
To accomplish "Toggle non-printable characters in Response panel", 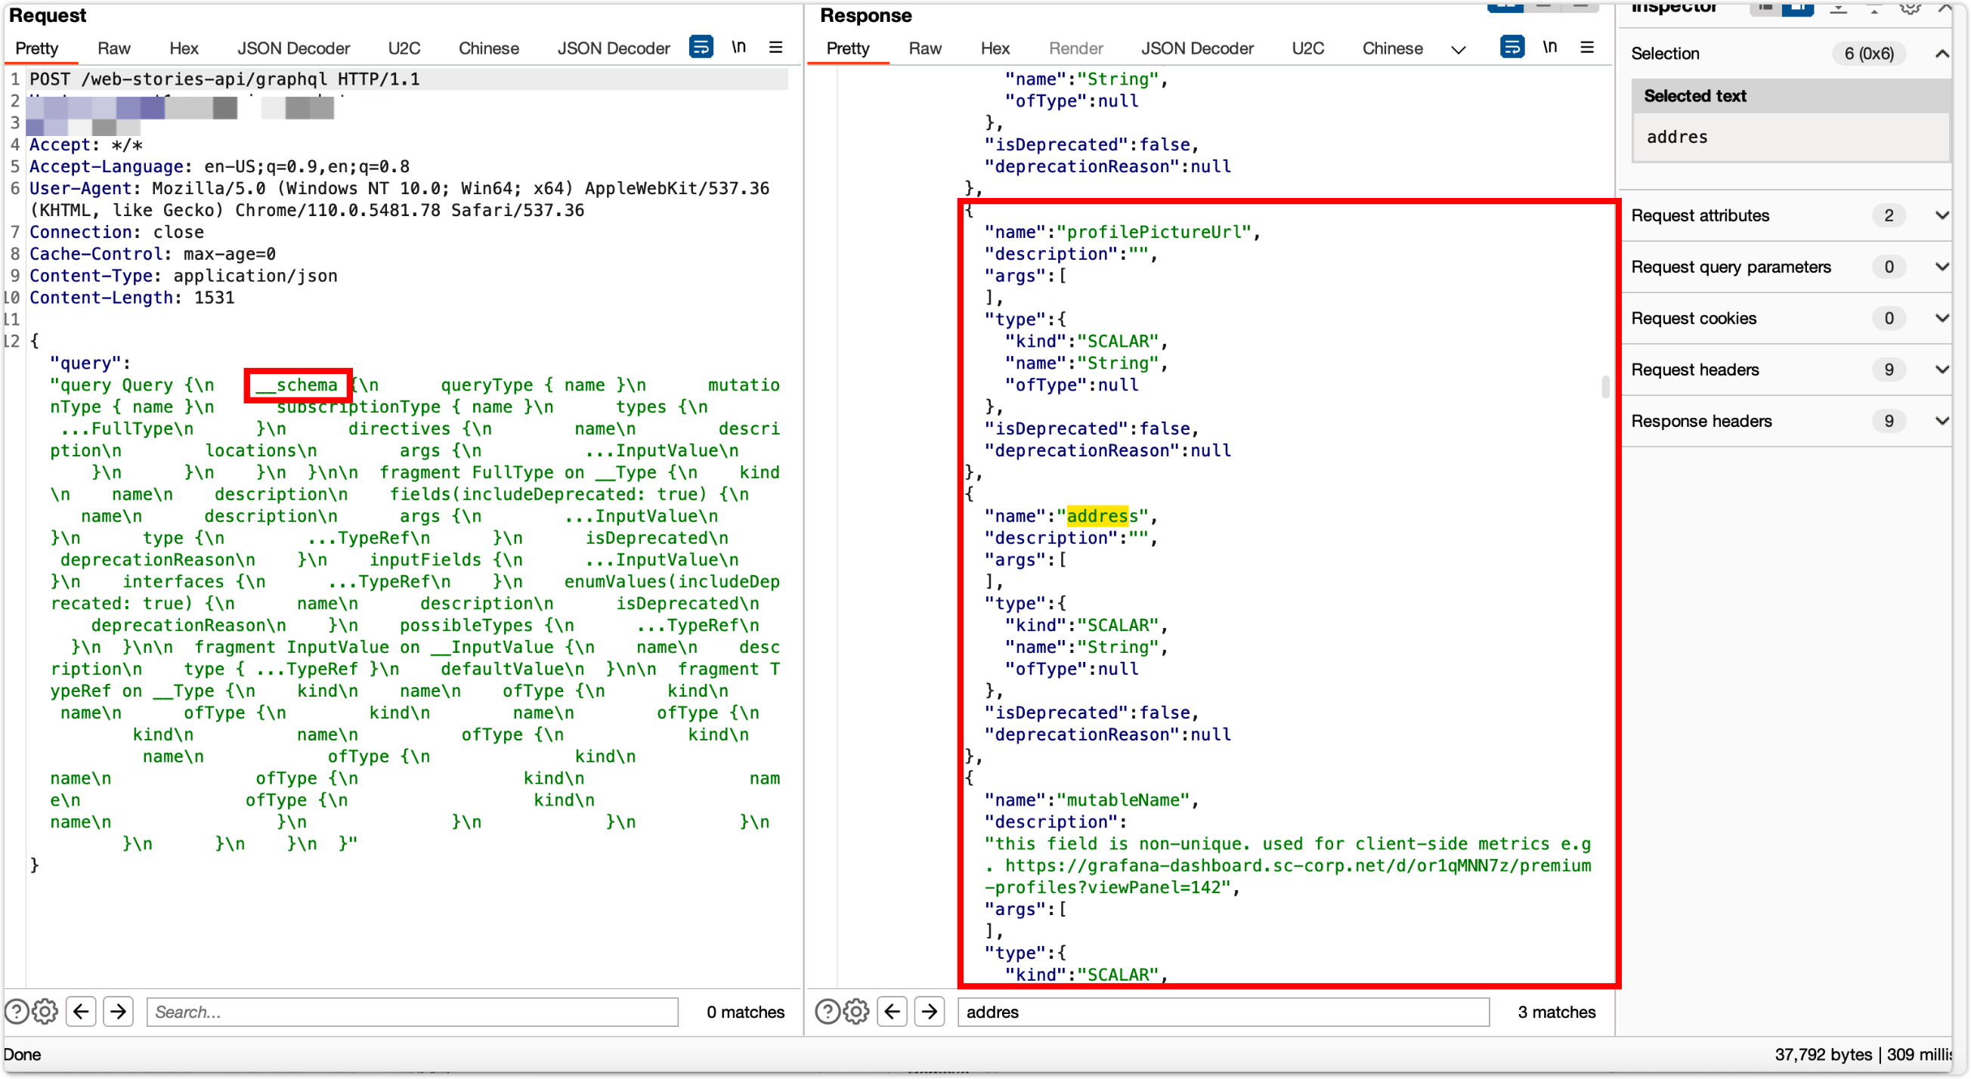I will click(1549, 48).
